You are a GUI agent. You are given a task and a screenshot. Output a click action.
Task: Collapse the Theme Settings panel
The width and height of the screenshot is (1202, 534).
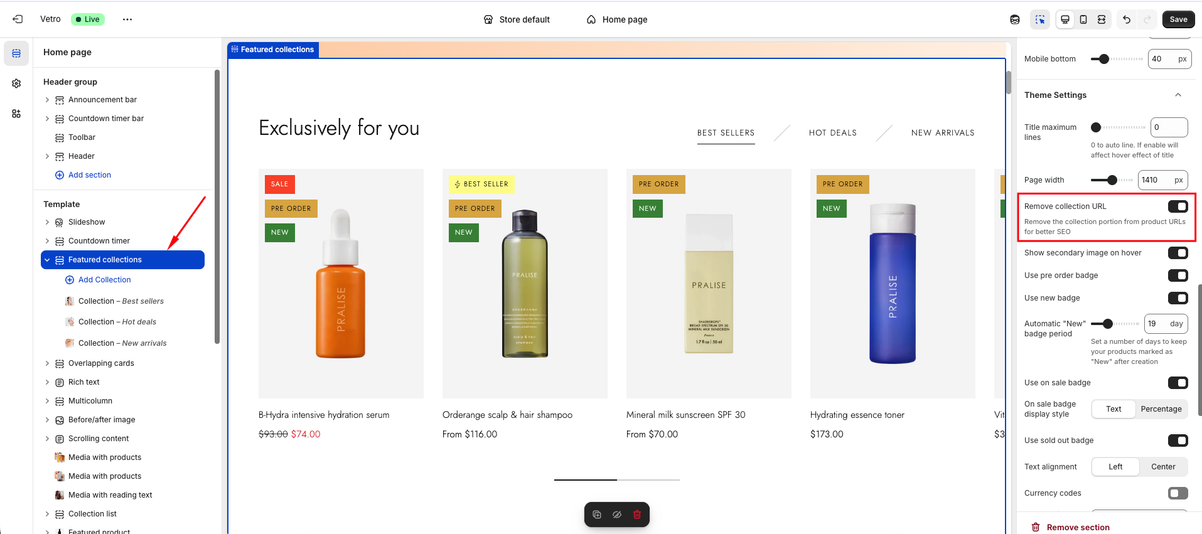click(x=1178, y=95)
